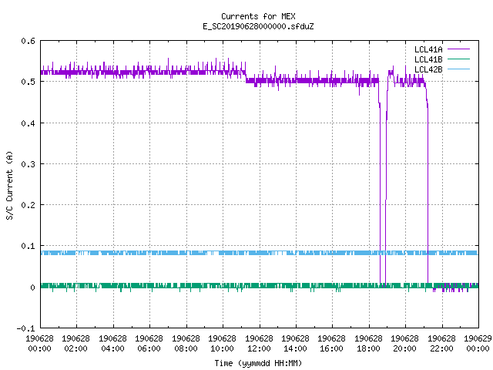This screenshot has height=370, width=493.
Task: Select the 'S/C Current (A)' axis label
Action: (x=9, y=185)
